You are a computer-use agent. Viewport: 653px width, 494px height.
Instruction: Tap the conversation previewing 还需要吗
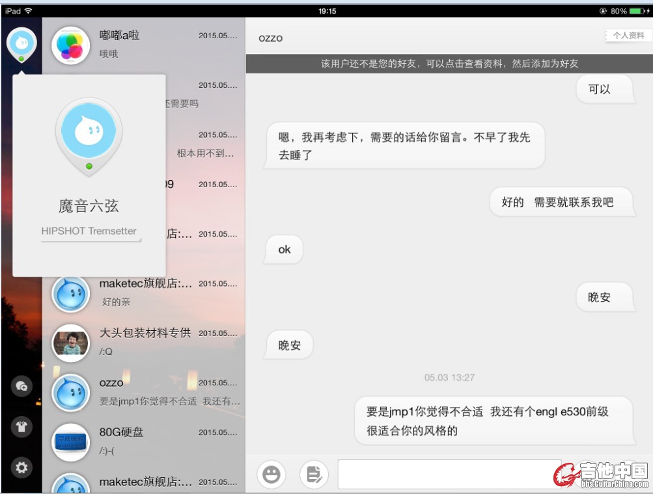(205, 94)
